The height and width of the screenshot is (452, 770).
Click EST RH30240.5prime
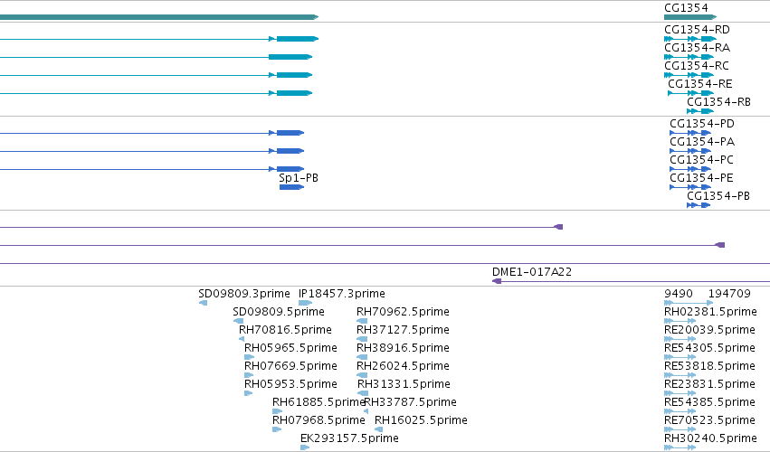(710, 438)
